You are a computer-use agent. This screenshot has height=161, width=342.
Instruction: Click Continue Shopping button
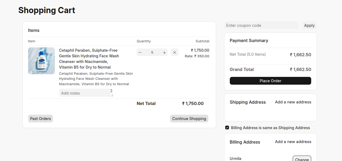[x=189, y=118]
